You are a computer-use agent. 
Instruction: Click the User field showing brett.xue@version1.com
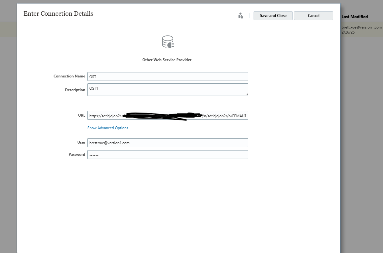[x=168, y=142]
